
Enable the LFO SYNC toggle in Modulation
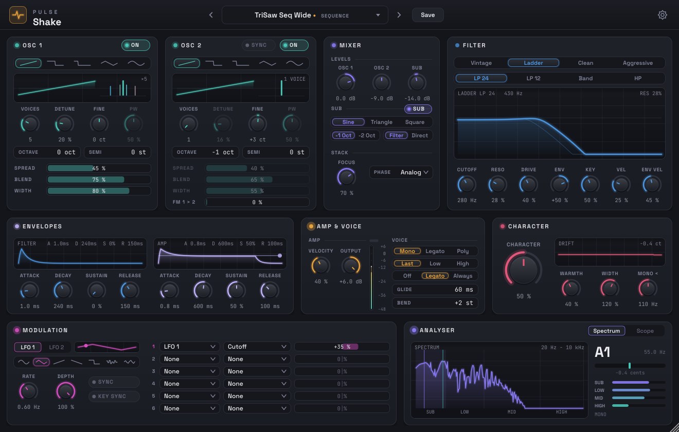[x=114, y=382]
